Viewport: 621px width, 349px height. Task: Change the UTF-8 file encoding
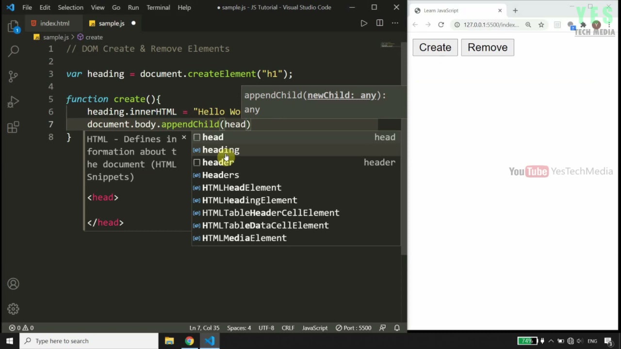coord(266,328)
